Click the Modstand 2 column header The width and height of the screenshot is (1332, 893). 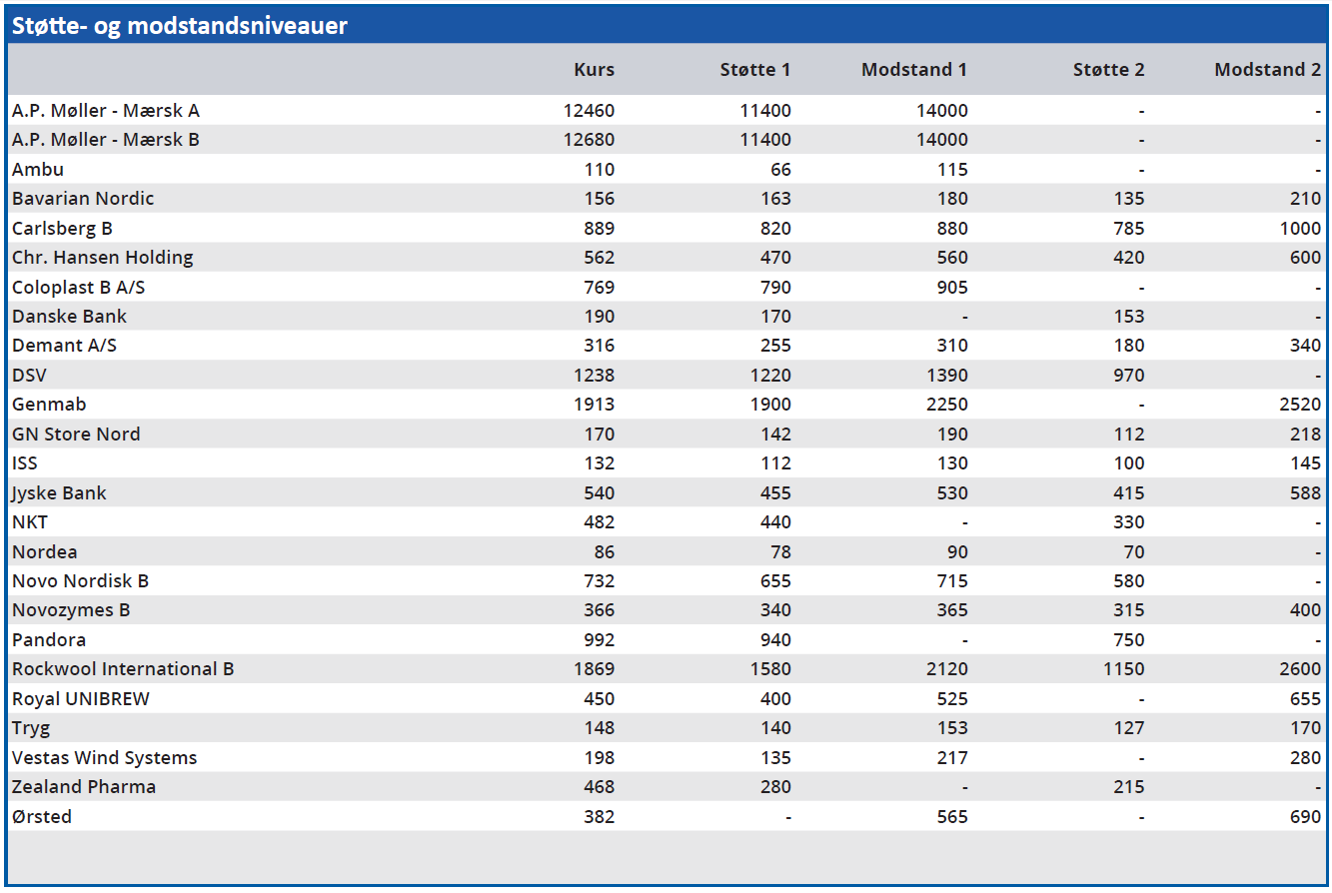point(1266,70)
